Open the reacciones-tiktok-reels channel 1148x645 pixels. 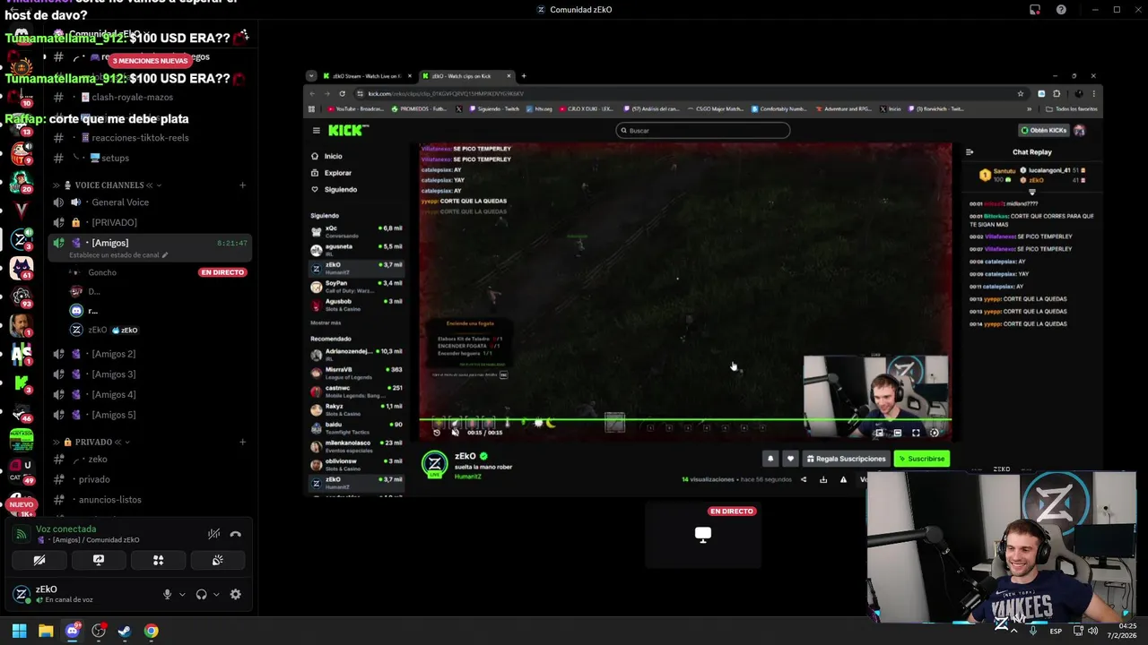pyautogui.click(x=140, y=138)
